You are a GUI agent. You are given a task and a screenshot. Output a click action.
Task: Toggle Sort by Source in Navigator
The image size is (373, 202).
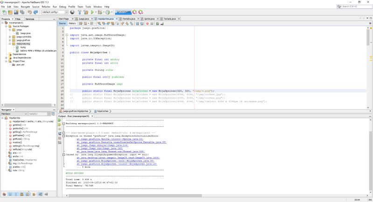[x=46, y=195]
